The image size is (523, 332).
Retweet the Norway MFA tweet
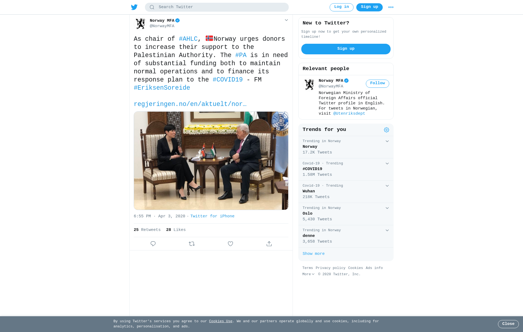192,244
